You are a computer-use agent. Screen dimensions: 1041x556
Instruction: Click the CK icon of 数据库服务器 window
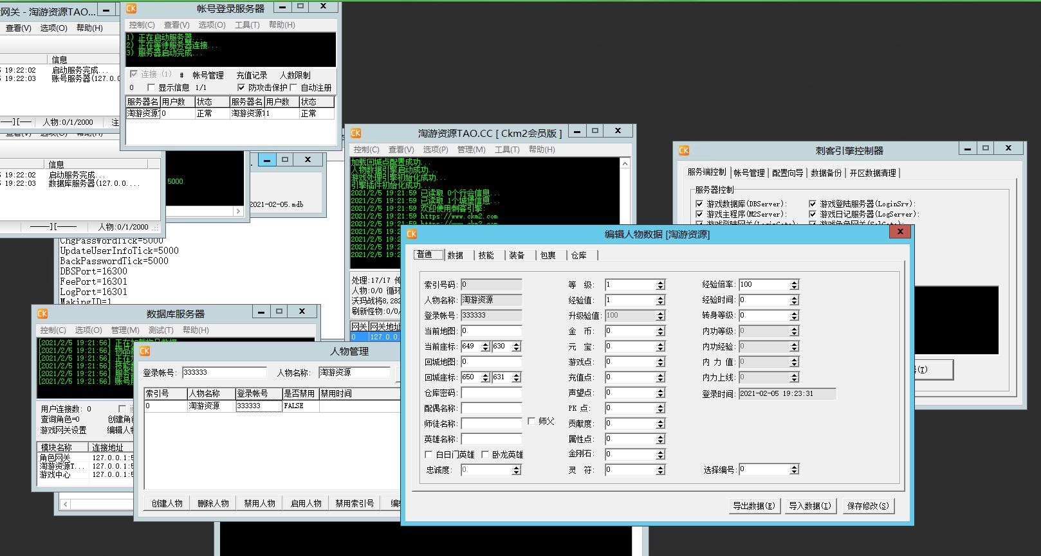point(42,314)
